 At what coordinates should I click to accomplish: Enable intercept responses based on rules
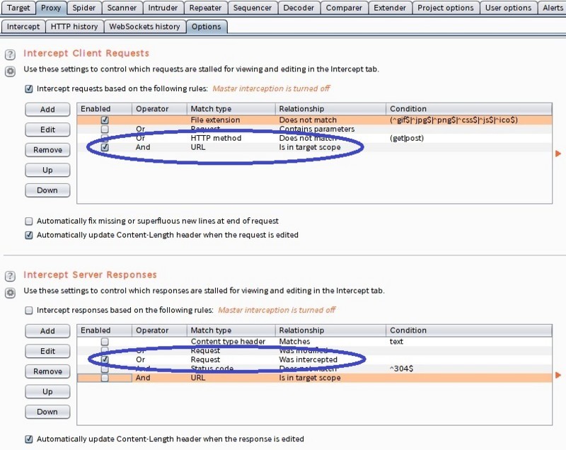coord(29,311)
